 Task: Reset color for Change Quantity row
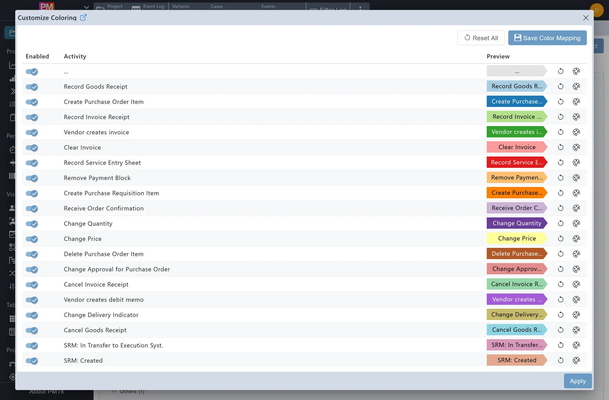pos(561,223)
